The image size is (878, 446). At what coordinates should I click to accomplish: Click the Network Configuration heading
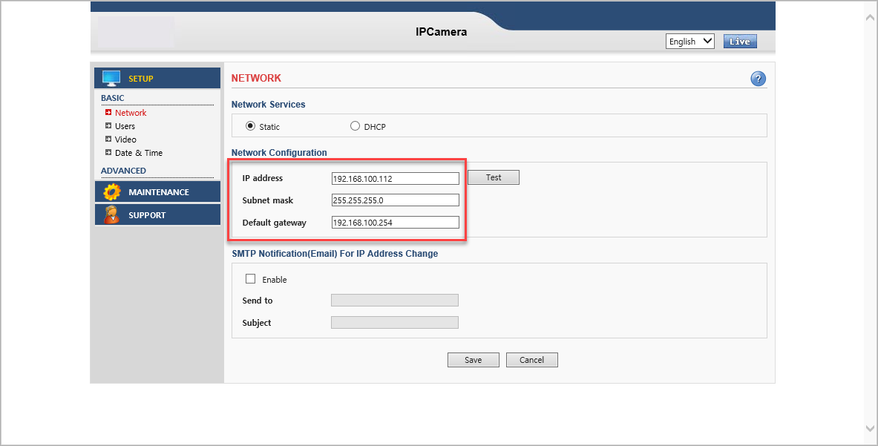click(x=279, y=153)
